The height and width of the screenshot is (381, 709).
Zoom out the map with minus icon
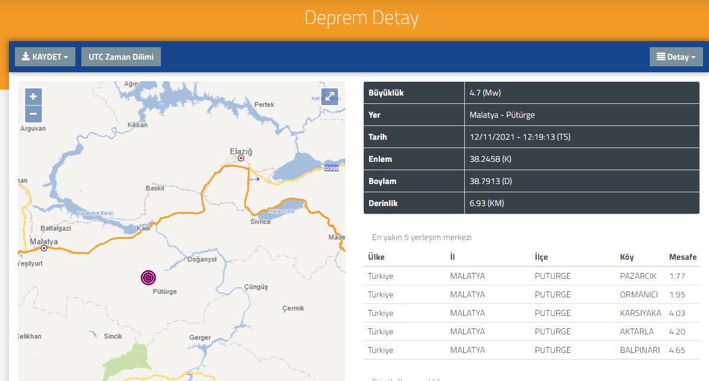coord(33,112)
